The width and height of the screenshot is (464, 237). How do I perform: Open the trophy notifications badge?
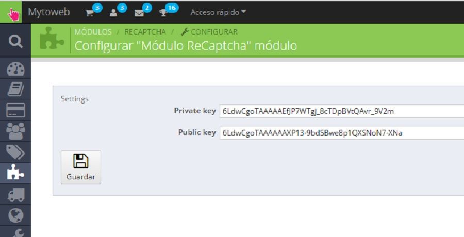click(x=163, y=13)
